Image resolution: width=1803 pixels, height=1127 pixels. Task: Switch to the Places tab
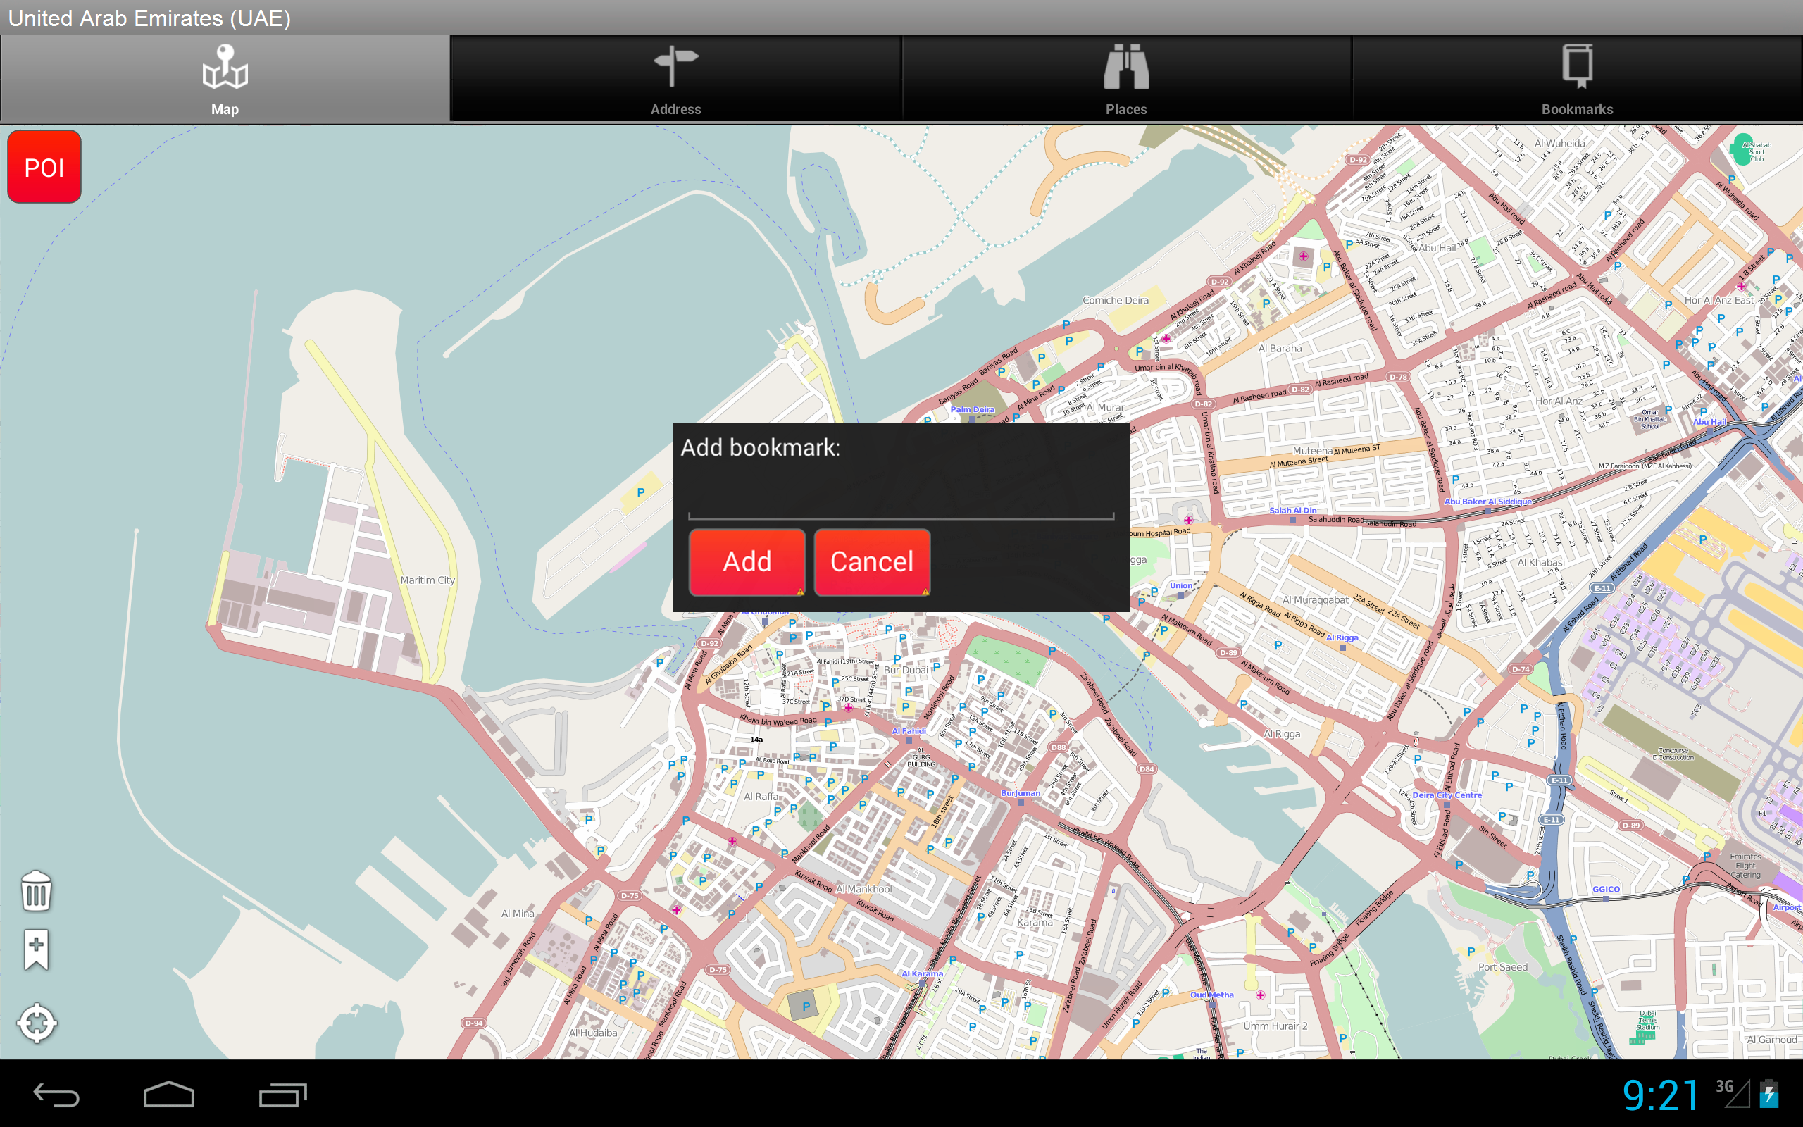(x=1126, y=78)
